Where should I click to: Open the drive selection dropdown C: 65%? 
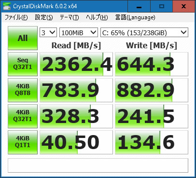144,32
